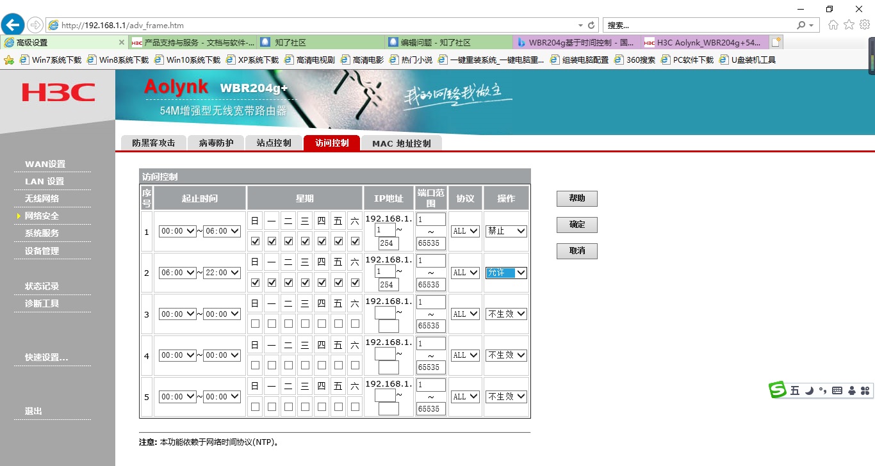
Task: Click the H3C logo
Action: pos(58,92)
